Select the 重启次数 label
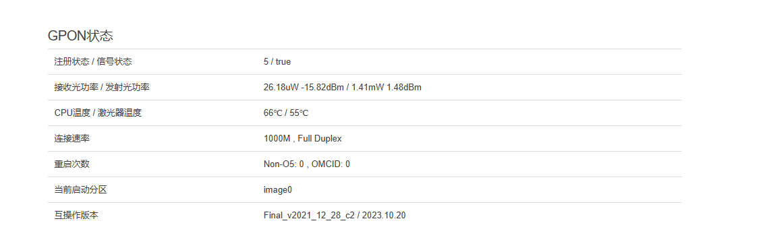Image resolution: width=769 pixels, height=248 pixels. click(x=72, y=164)
